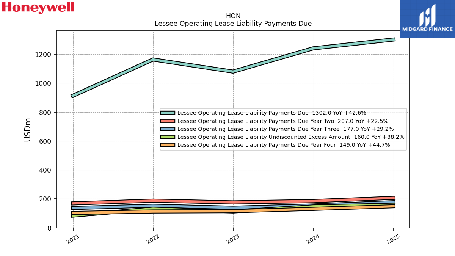Image resolution: width=455 pixels, height=256 pixels.
Task: Click the USDm y-axis label
Action: [x=28, y=130]
